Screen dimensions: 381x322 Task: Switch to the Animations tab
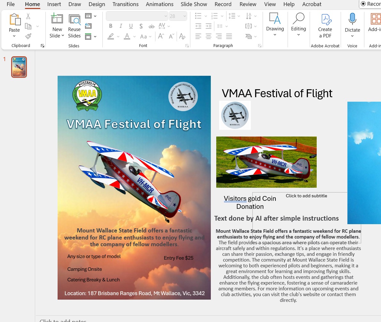159,4
